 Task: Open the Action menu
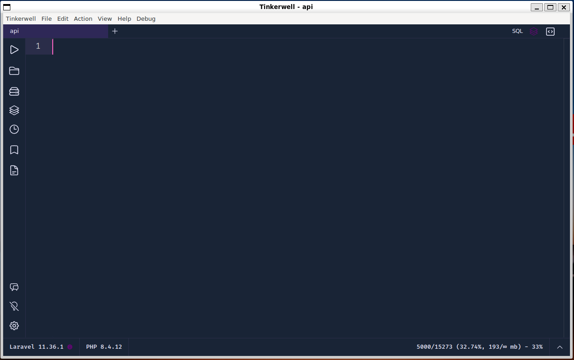83,18
